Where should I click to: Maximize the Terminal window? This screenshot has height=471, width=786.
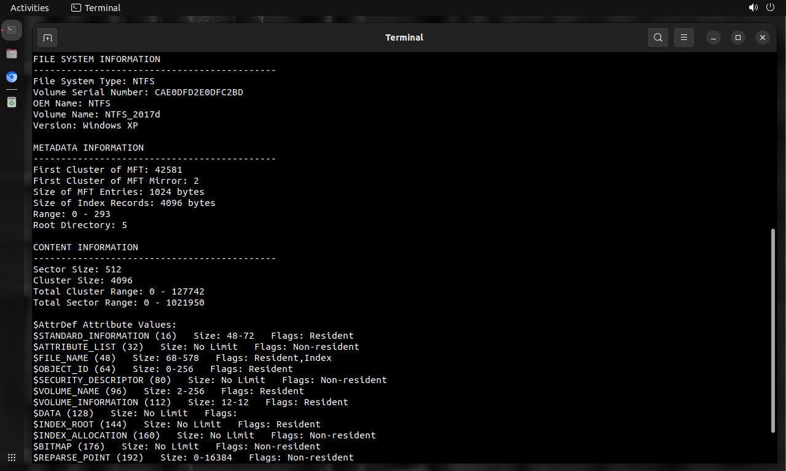738,38
